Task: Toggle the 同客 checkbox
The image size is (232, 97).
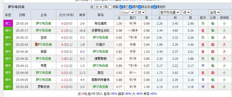Action: click(x=110, y=7)
